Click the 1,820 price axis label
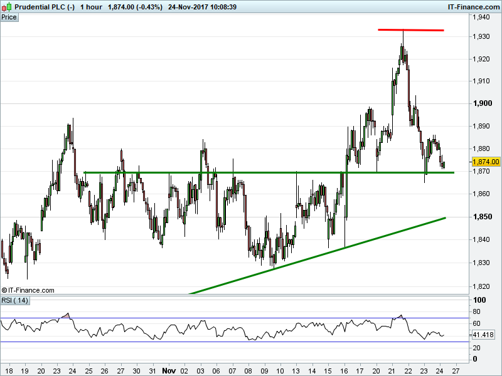 coord(481,286)
